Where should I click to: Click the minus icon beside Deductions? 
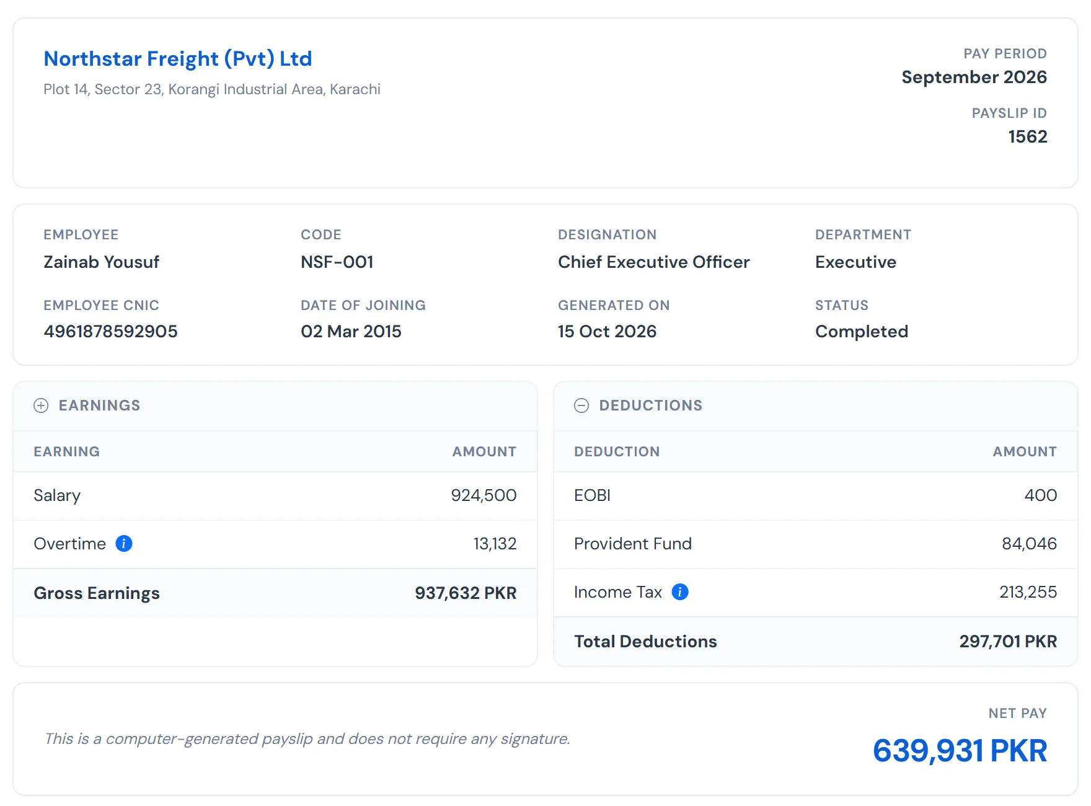tap(581, 405)
